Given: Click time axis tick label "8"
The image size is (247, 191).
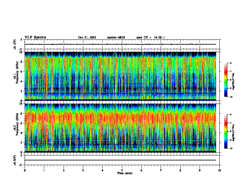Looking at the screenshot, I should (180, 170).
